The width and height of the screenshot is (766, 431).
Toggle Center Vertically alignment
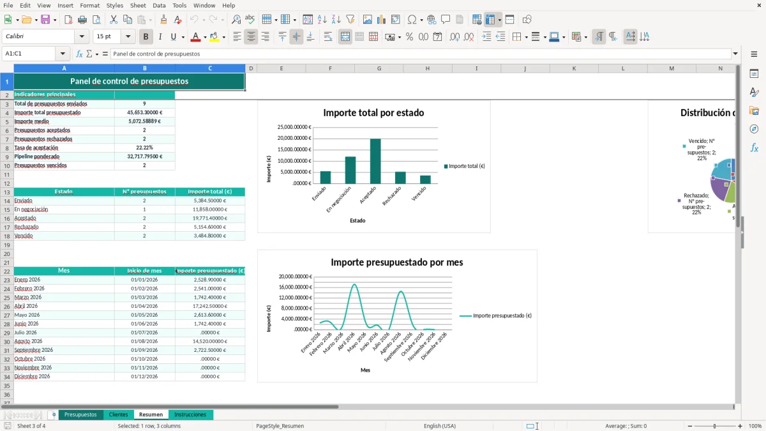click(x=296, y=37)
